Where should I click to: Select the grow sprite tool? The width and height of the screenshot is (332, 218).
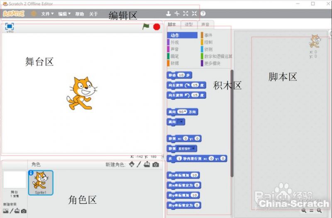click(x=186, y=14)
